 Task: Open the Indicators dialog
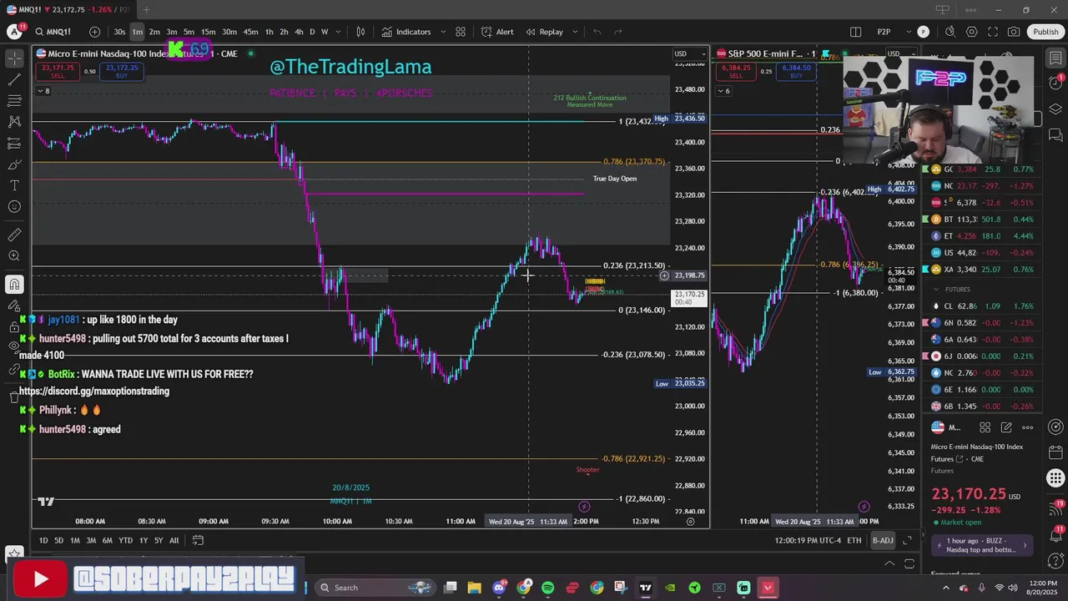tap(406, 32)
